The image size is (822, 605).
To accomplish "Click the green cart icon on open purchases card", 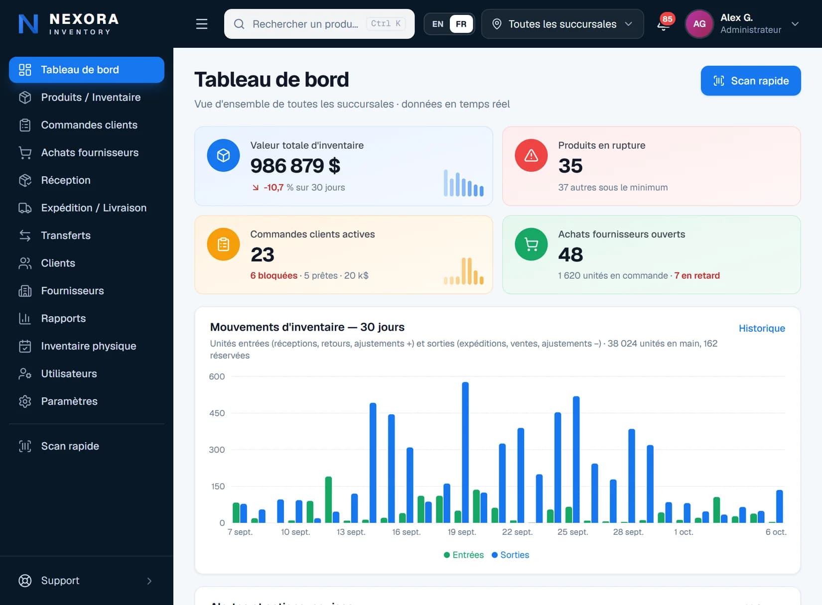I will [x=531, y=244].
